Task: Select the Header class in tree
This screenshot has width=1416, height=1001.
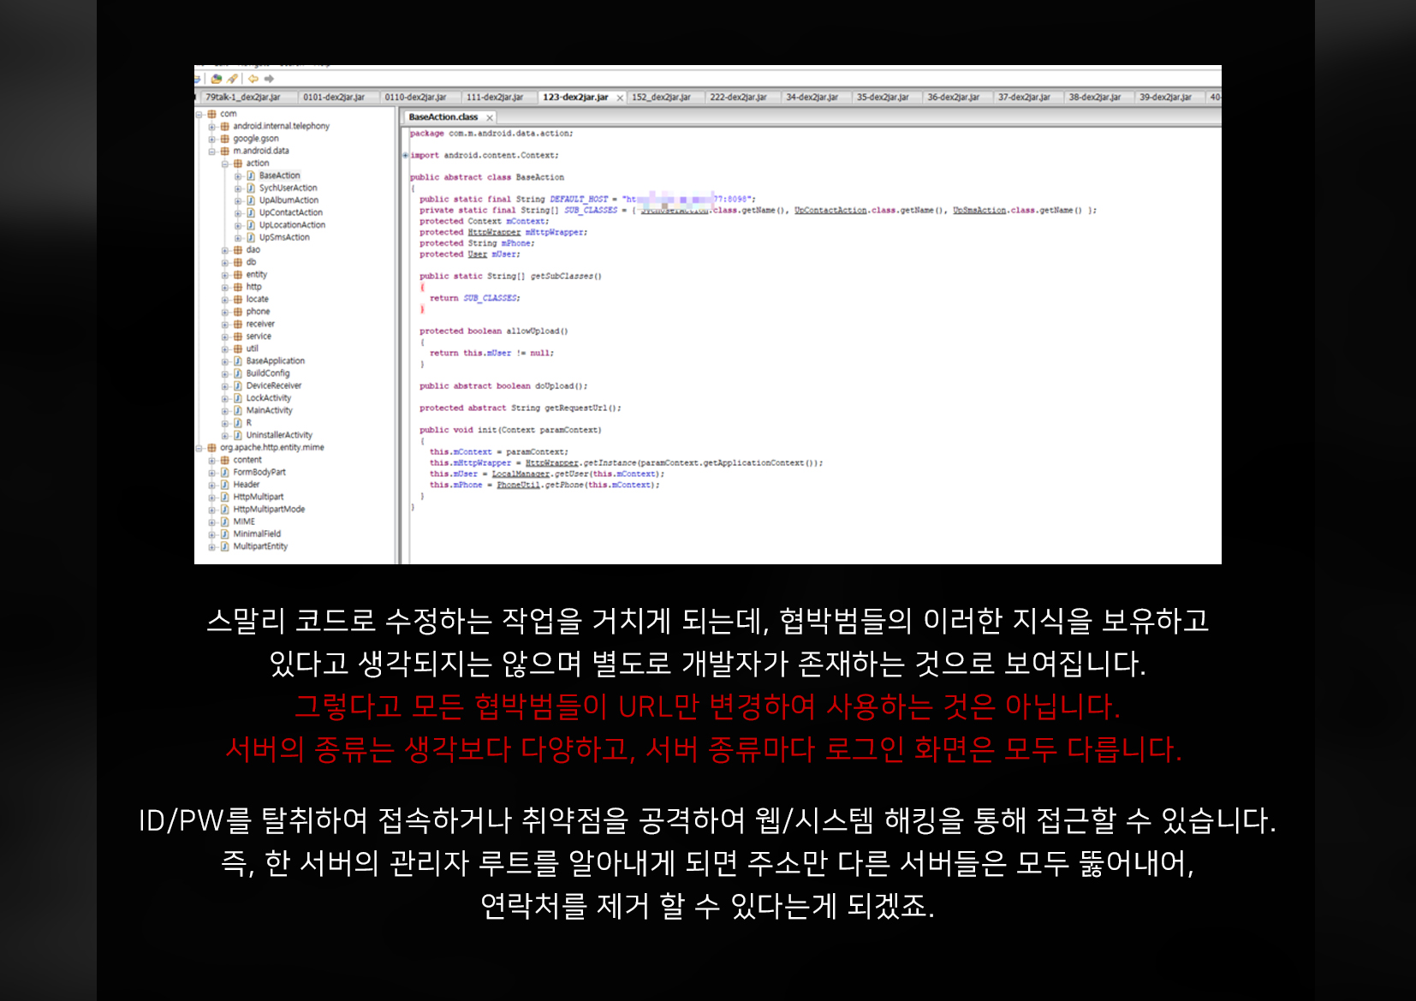Action: pyautogui.click(x=247, y=485)
